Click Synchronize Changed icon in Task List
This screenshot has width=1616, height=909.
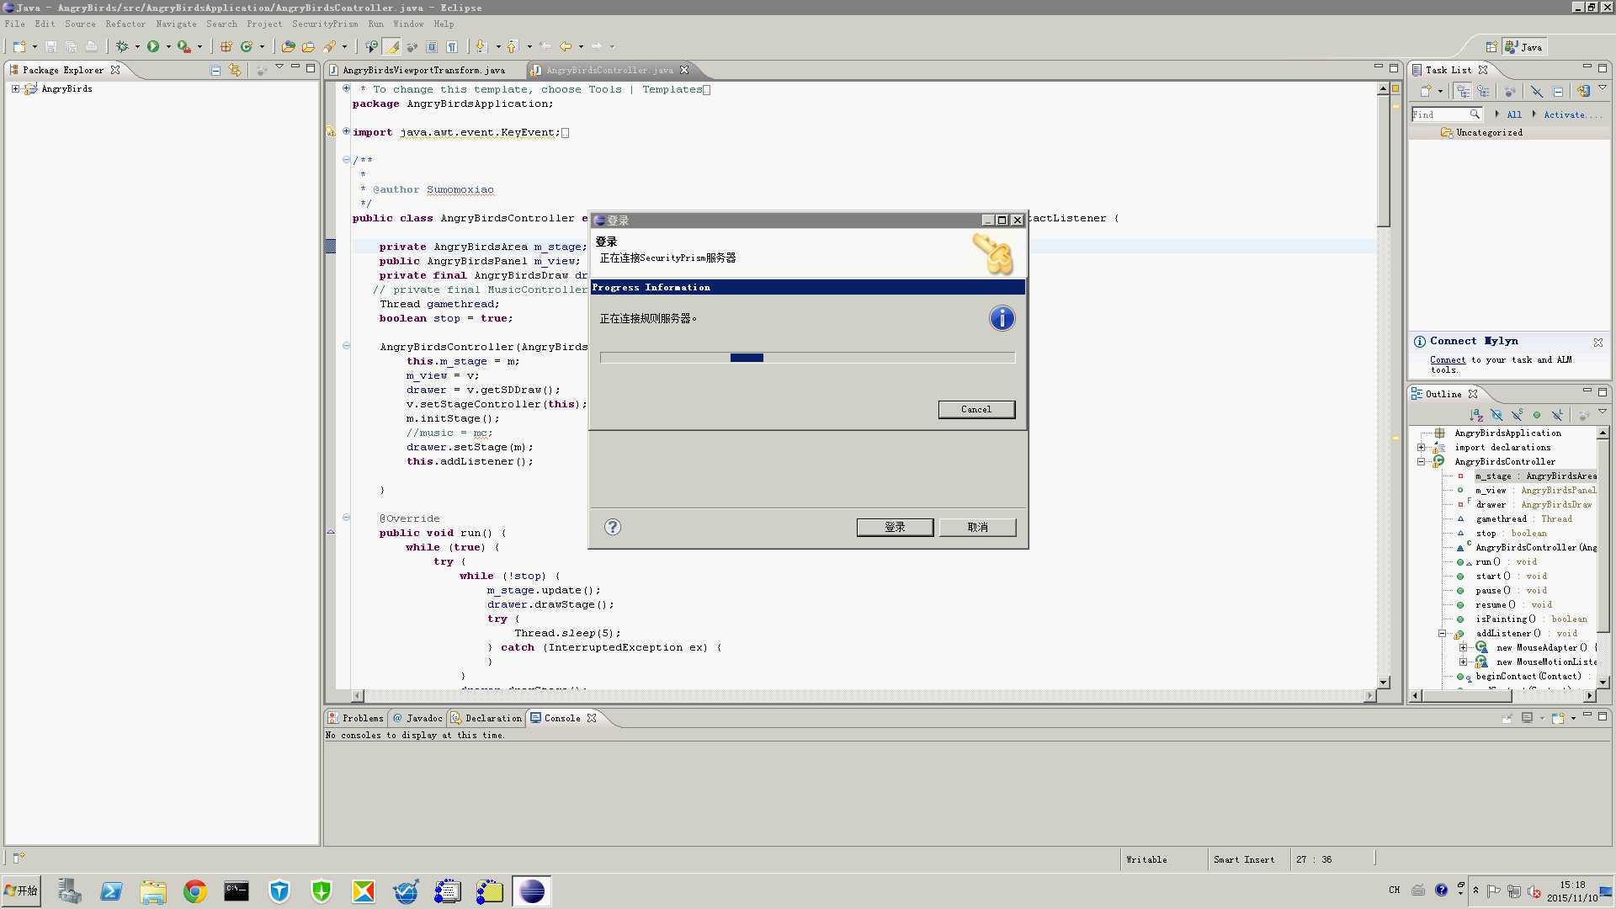click(1584, 91)
